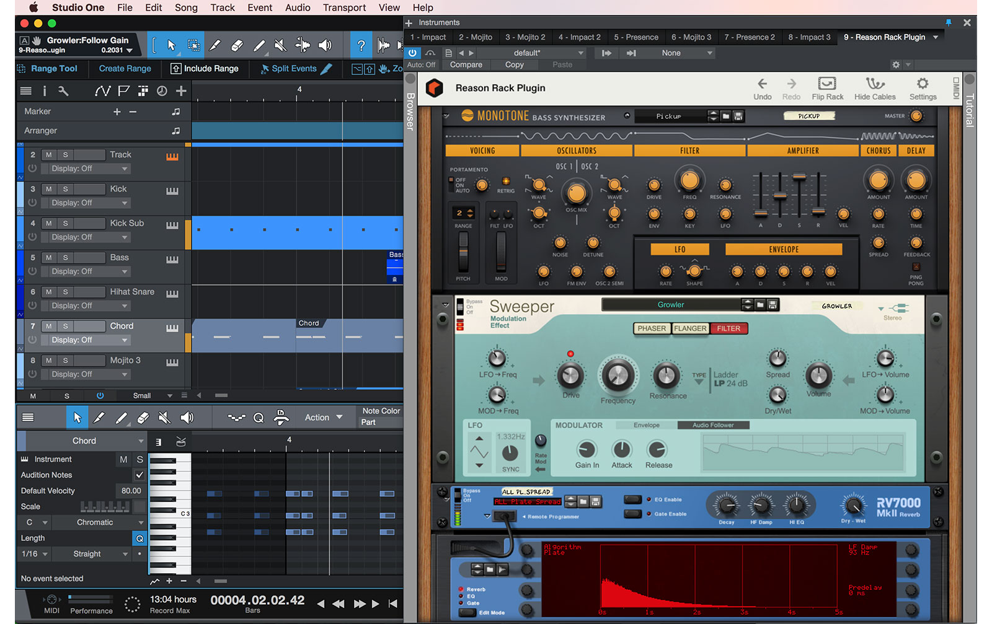Click the Undo arrow in Reason Rack Plugin
Screen dimensions: 992x624
763,89
